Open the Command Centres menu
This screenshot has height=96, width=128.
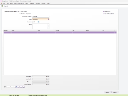click(x=19, y=3)
